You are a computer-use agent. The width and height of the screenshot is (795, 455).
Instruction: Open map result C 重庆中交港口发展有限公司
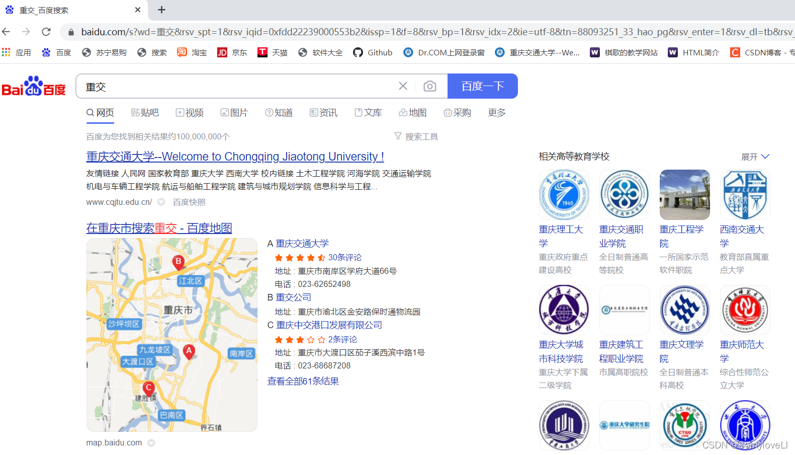tap(329, 325)
